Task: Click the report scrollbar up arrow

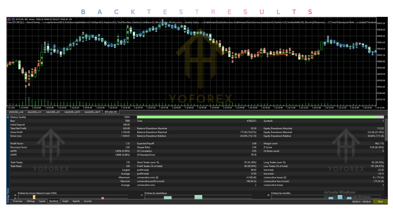Action: click(386, 117)
